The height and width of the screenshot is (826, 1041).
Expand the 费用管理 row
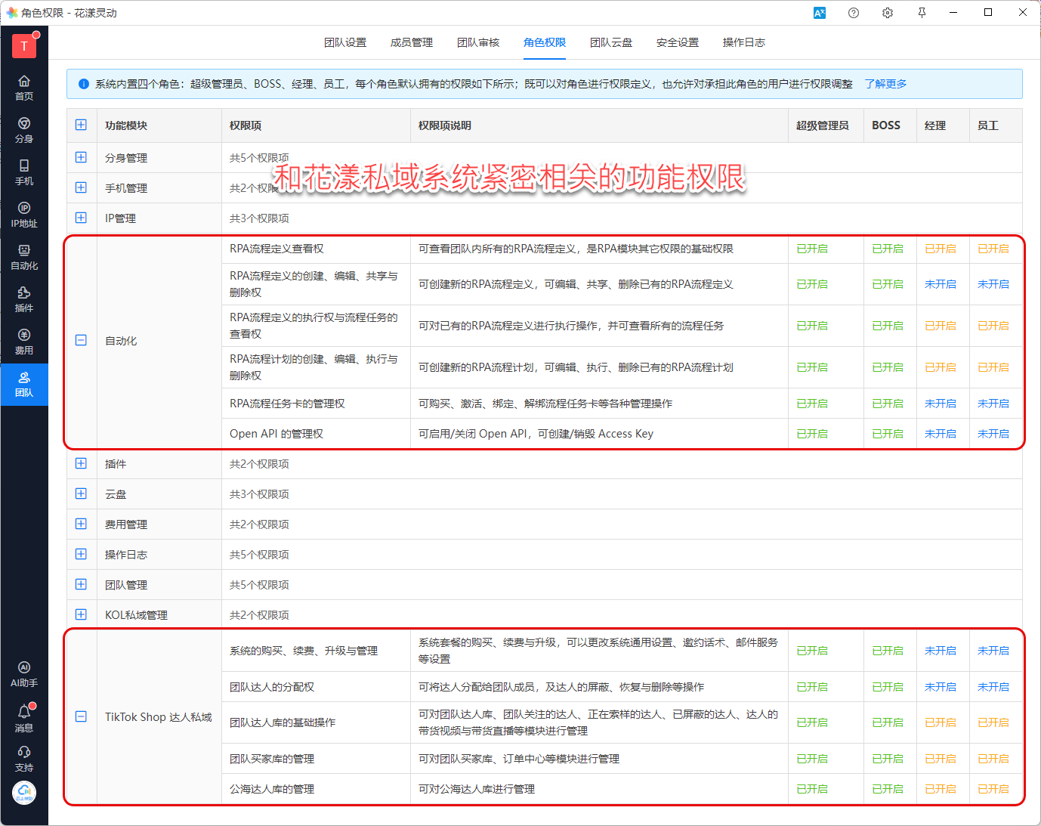point(81,524)
